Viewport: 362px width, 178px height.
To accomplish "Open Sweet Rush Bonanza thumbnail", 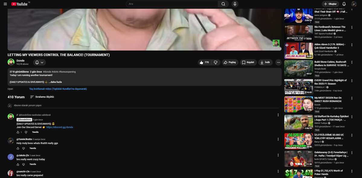I will pyautogui.click(x=299, y=104).
